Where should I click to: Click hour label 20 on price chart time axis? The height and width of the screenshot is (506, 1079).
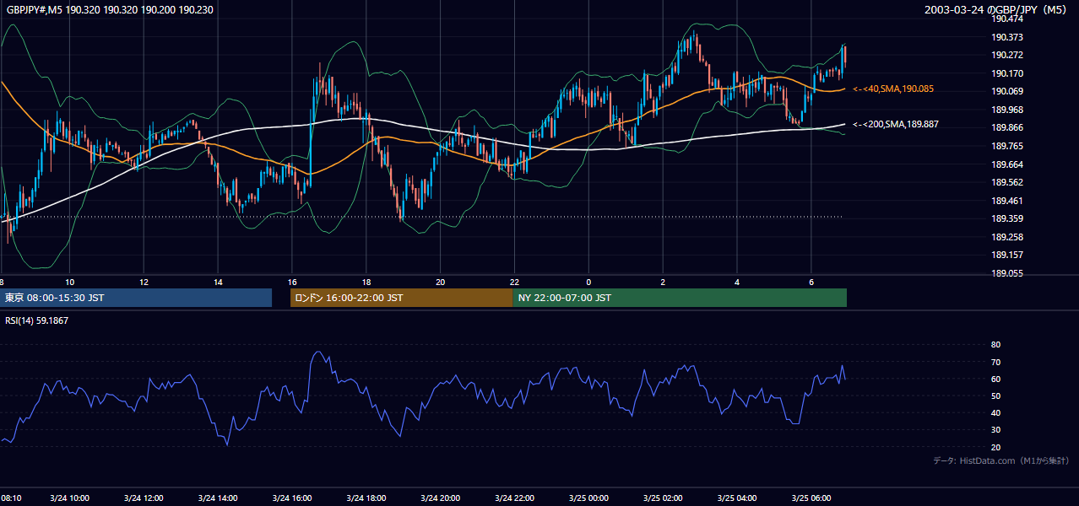pyautogui.click(x=441, y=282)
